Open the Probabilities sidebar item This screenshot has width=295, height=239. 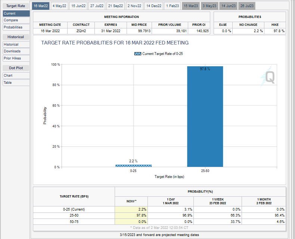tap(16, 27)
